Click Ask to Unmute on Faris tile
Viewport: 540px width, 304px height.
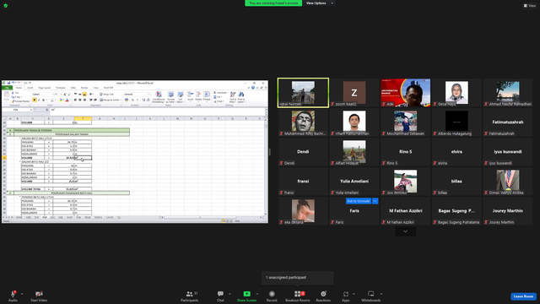(358, 201)
